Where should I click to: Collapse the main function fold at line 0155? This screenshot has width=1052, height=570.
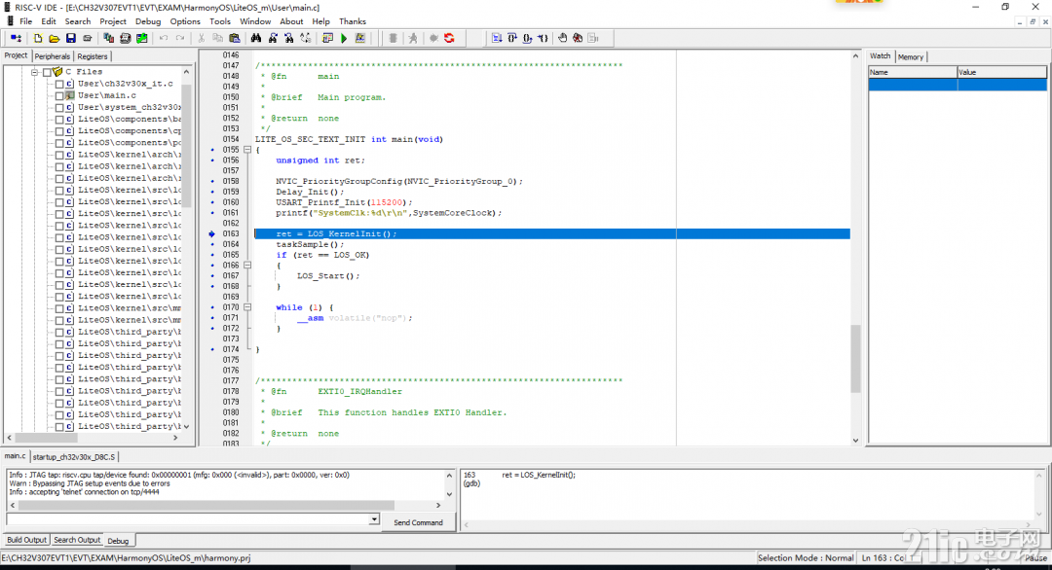tap(247, 150)
